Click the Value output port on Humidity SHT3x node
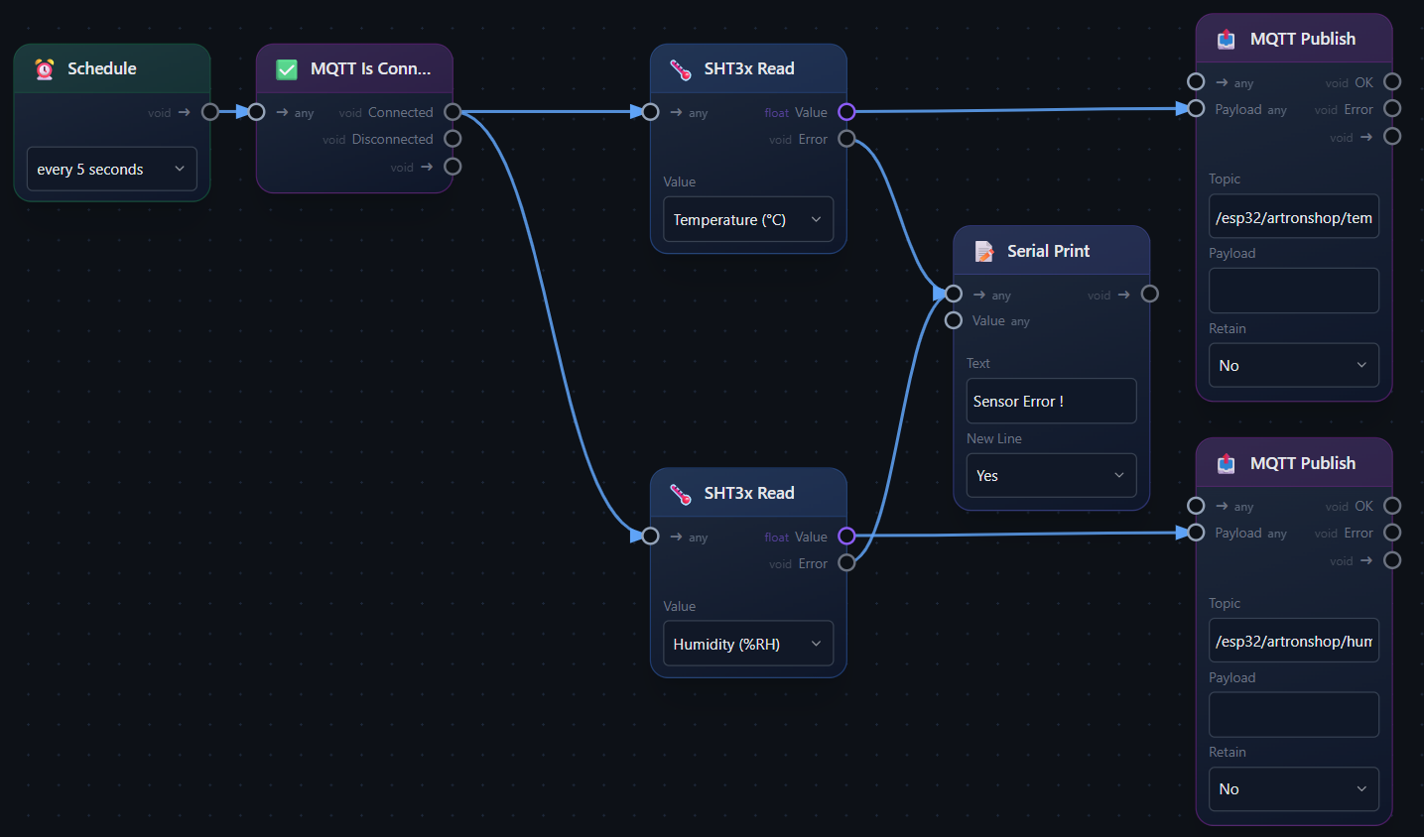Screen dimensions: 1424x837 [846, 537]
